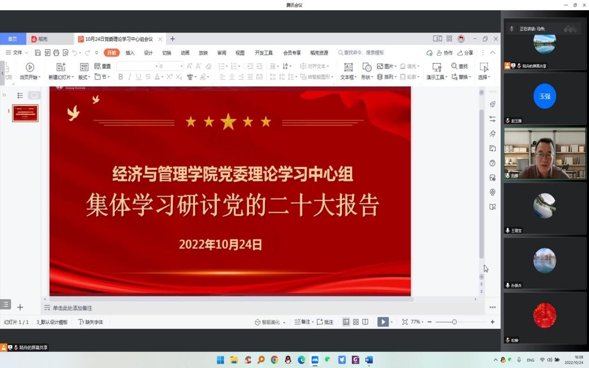Open QQ penguin icon in taskbar
Image resolution: width=589 pixels, height=368 pixels.
click(288, 360)
